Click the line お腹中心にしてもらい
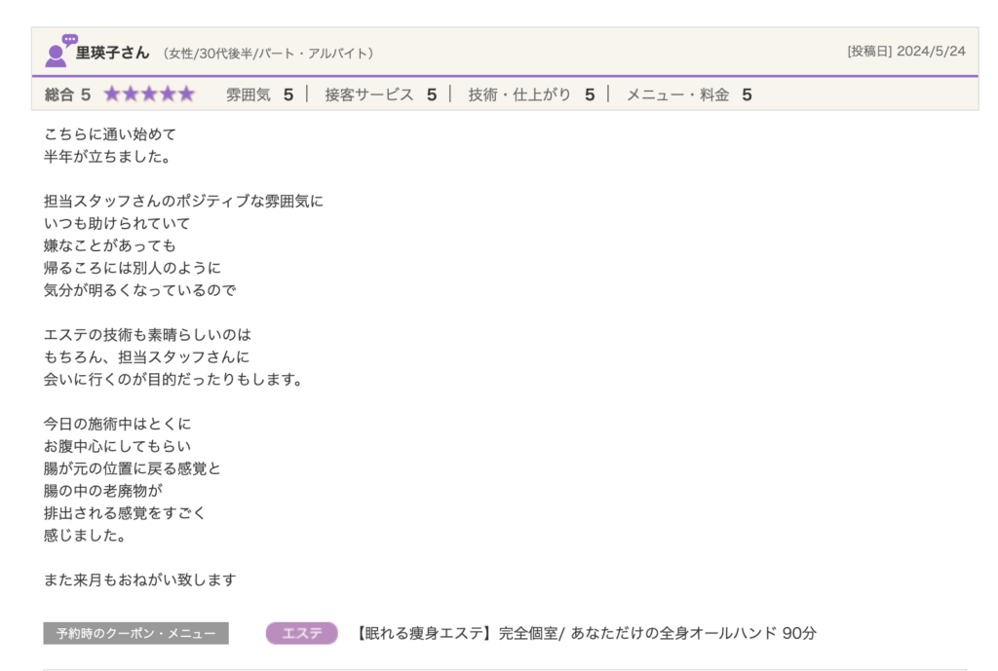This screenshot has width=998, height=671. [118, 446]
